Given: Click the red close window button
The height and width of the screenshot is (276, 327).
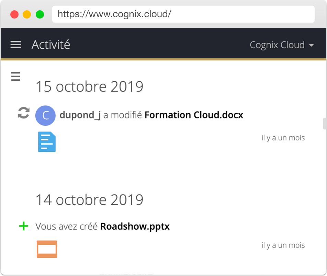Looking at the screenshot, I should point(14,14).
